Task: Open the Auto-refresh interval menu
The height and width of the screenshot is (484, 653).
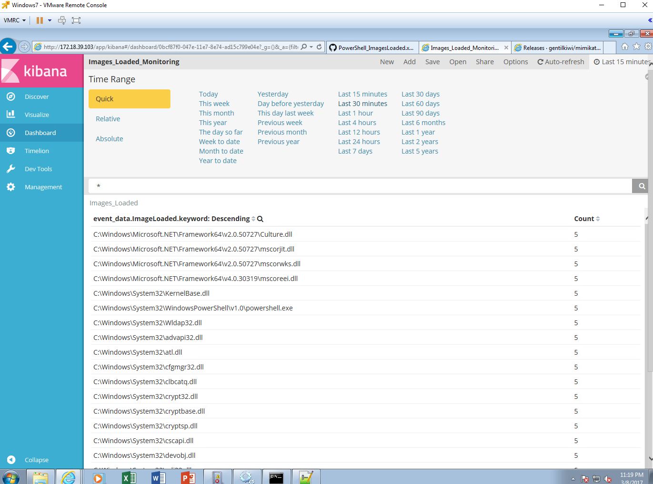Action: click(x=561, y=62)
